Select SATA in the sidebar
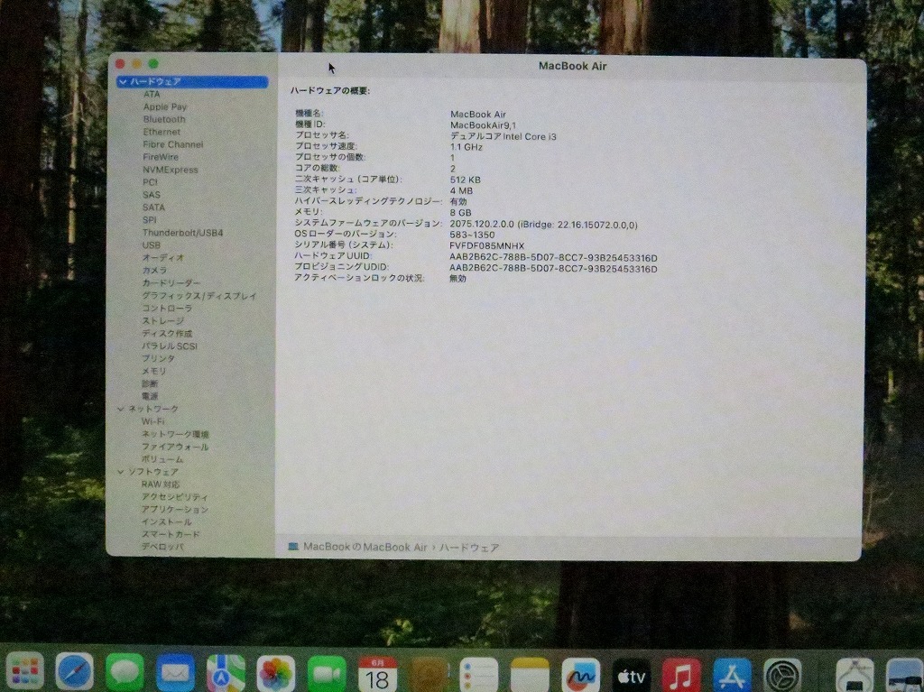 coord(153,208)
